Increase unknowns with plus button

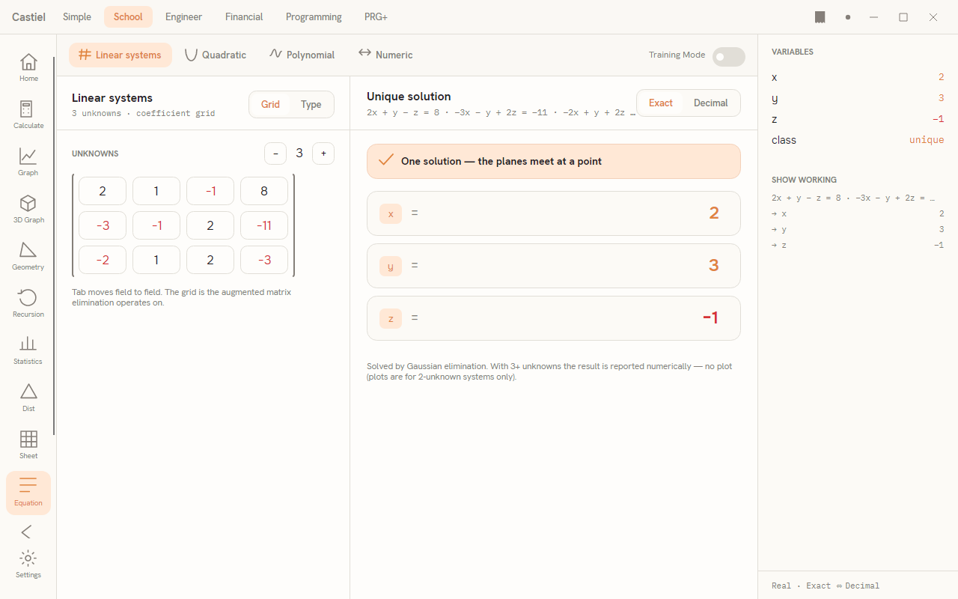click(323, 153)
